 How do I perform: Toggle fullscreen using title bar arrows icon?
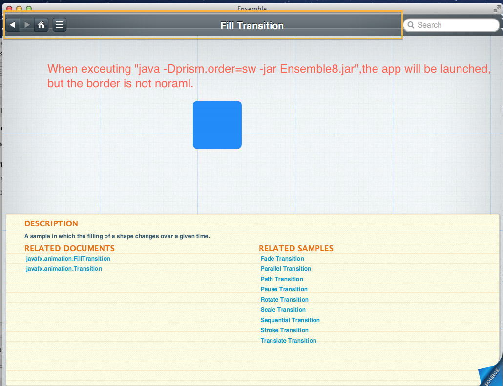click(497, 9)
